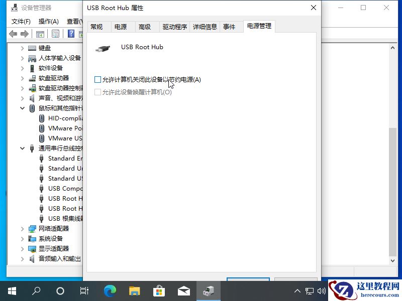This screenshot has height=301, width=402.
Task: Switch to the 驱动程序 tab
Action: coord(174,27)
